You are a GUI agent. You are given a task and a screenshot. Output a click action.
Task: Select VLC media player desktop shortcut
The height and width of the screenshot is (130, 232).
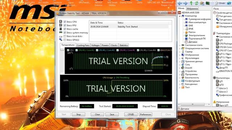click(43, 3)
